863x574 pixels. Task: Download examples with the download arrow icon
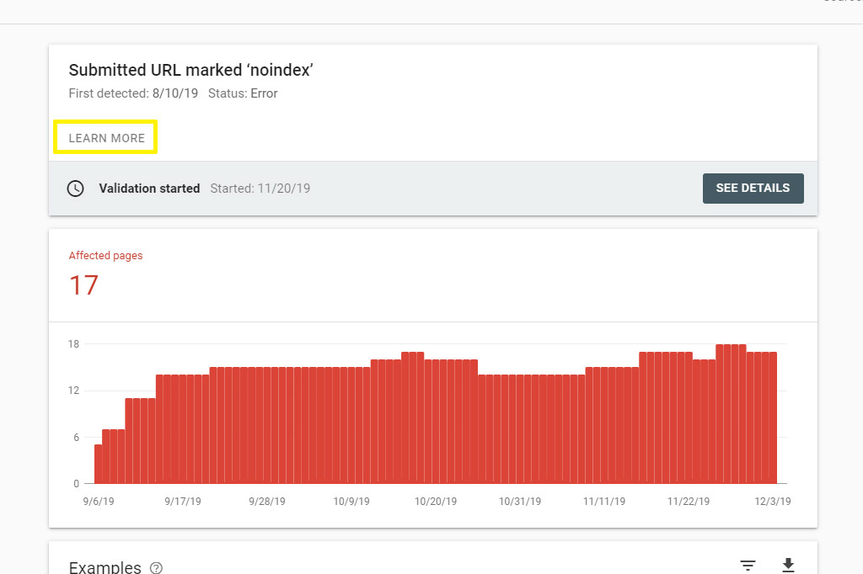788,565
